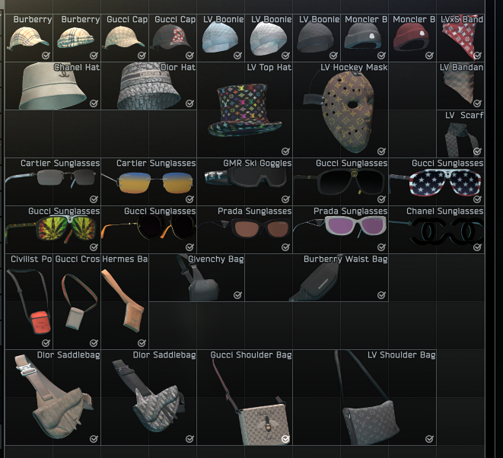Click the checkmark on LV Top Hat
The height and width of the screenshot is (458, 503).
(285, 151)
